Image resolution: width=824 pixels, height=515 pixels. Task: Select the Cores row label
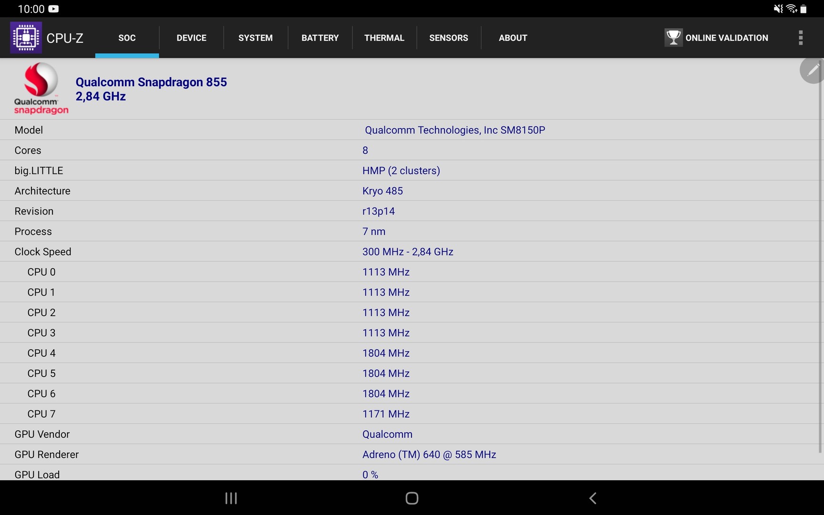point(28,150)
